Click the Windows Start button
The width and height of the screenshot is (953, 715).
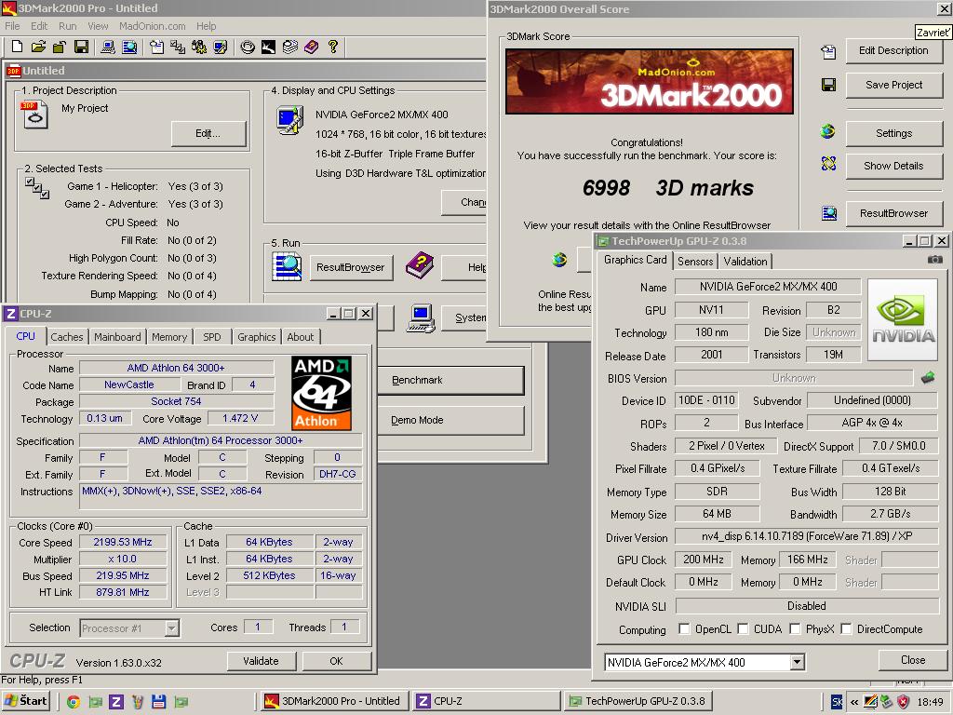click(25, 701)
